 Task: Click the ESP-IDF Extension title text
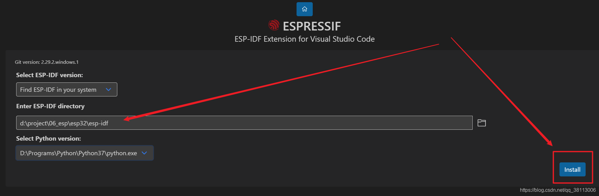point(304,39)
